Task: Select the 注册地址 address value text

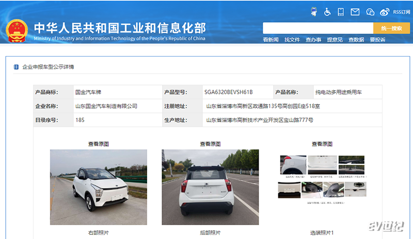Action: pos(263,106)
